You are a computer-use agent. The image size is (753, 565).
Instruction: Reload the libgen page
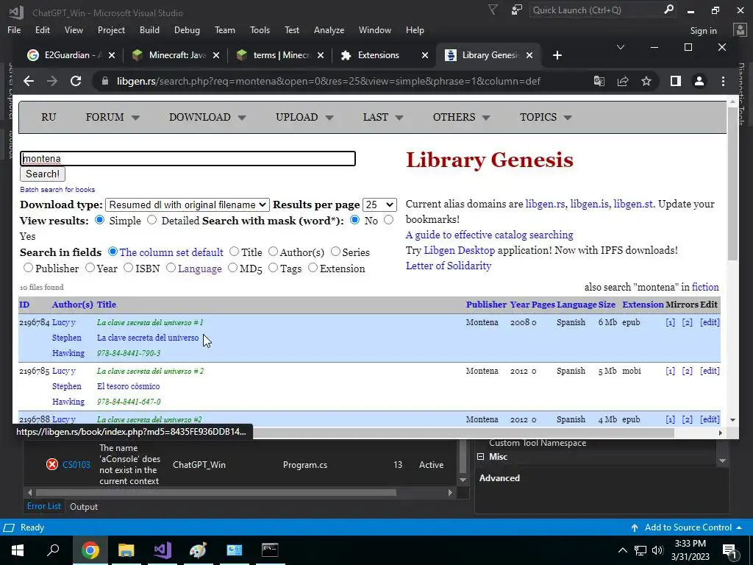[76, 81]
